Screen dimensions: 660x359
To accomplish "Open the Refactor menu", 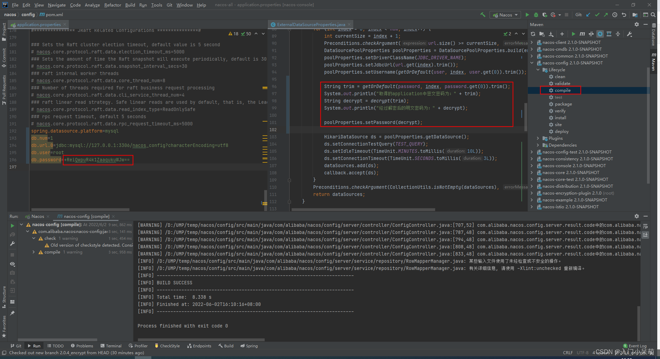I will tap(113, 5).
